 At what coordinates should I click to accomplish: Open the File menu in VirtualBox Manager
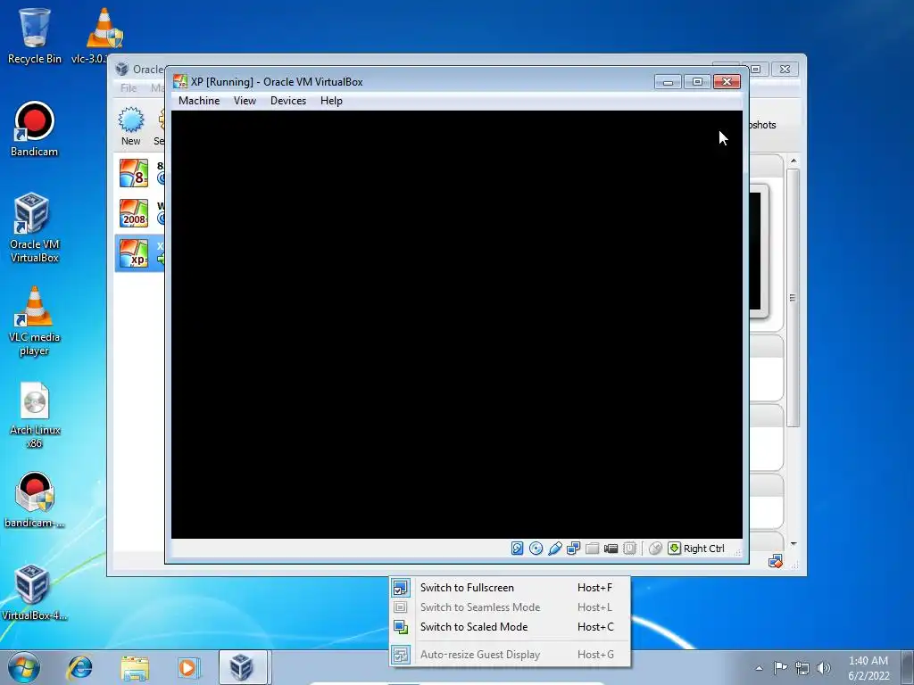129,88
